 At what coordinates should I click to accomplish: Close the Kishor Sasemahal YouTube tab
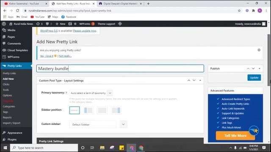(x=46, y=4)
